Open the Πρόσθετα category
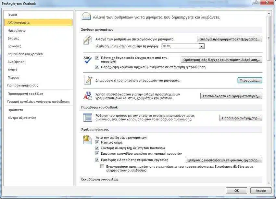Viewport: 276px width, 199px height. tap(38, 110)
